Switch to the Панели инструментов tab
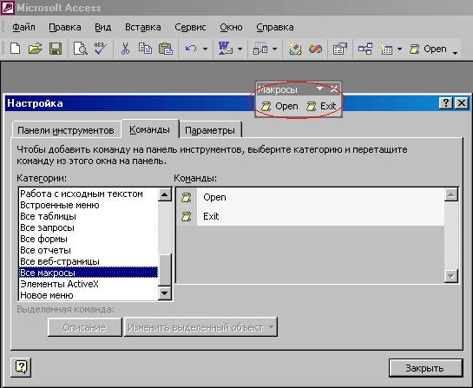 point(66,130)
